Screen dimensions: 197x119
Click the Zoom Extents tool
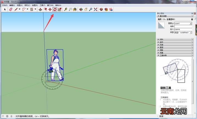pos(95,9)
